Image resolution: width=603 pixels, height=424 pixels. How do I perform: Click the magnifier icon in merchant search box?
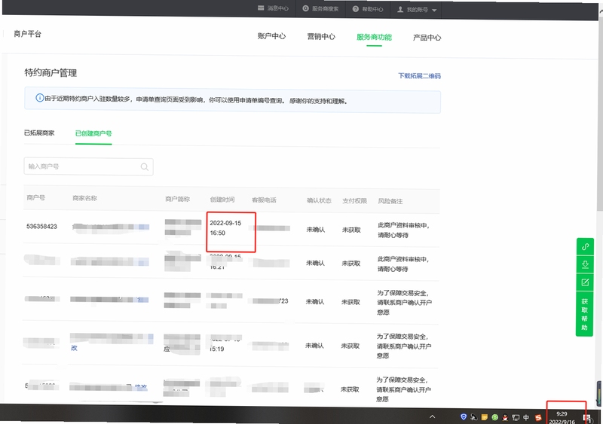(x=145, y=167)
